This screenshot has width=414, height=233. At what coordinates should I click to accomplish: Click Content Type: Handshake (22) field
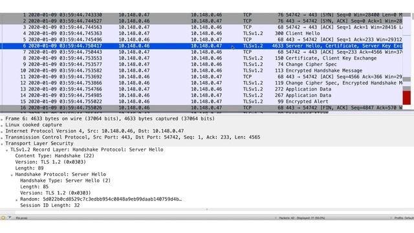coord(54,156)
